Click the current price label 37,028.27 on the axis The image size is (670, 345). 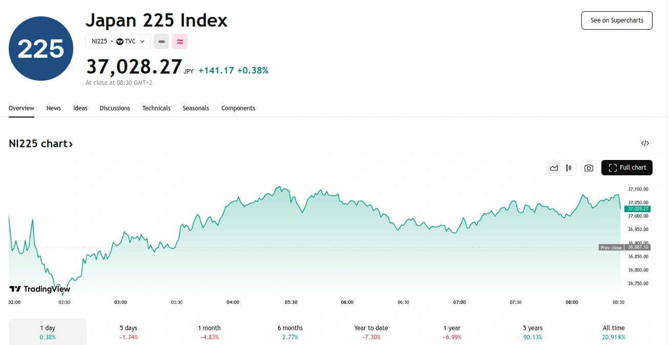point(638,209)
